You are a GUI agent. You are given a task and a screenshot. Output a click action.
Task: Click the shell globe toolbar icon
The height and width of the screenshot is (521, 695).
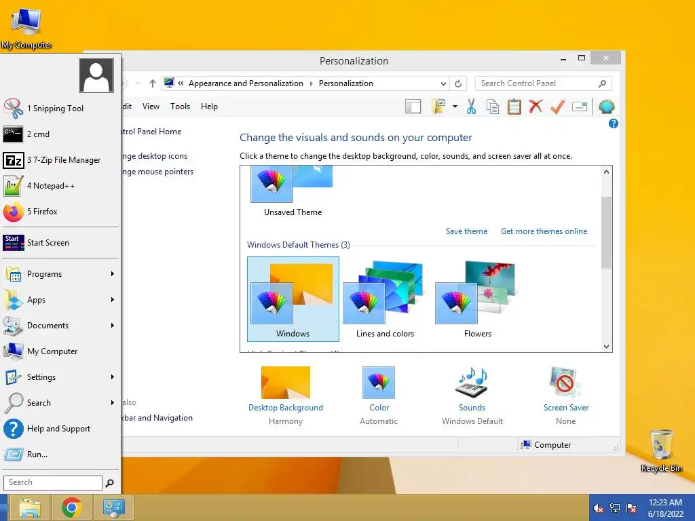click(606, 107)
